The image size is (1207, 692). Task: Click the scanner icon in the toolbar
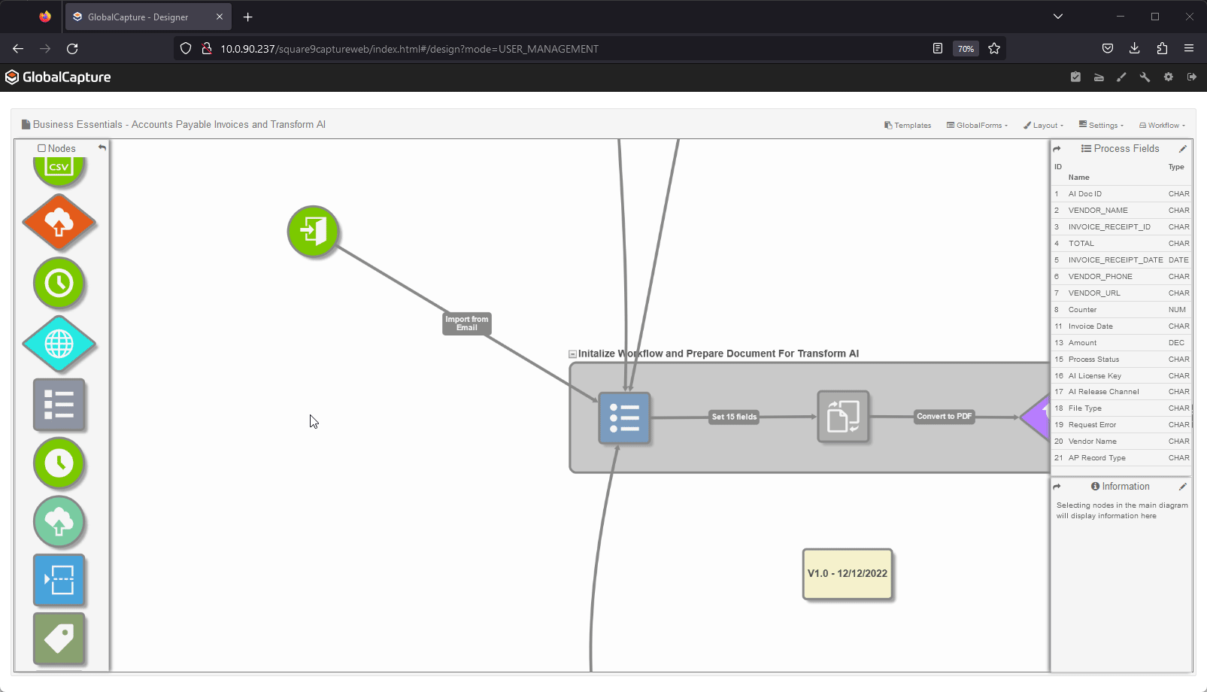tap(1099, 77)
